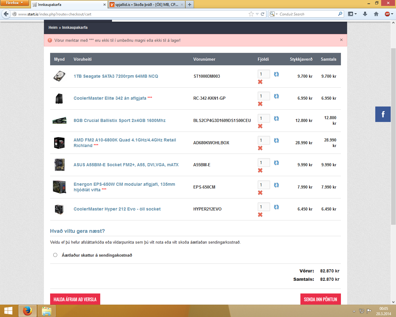The image size is (396, 317).
Task: Click the quantity field for AMD A10-6800K
Action: (264, 141)
